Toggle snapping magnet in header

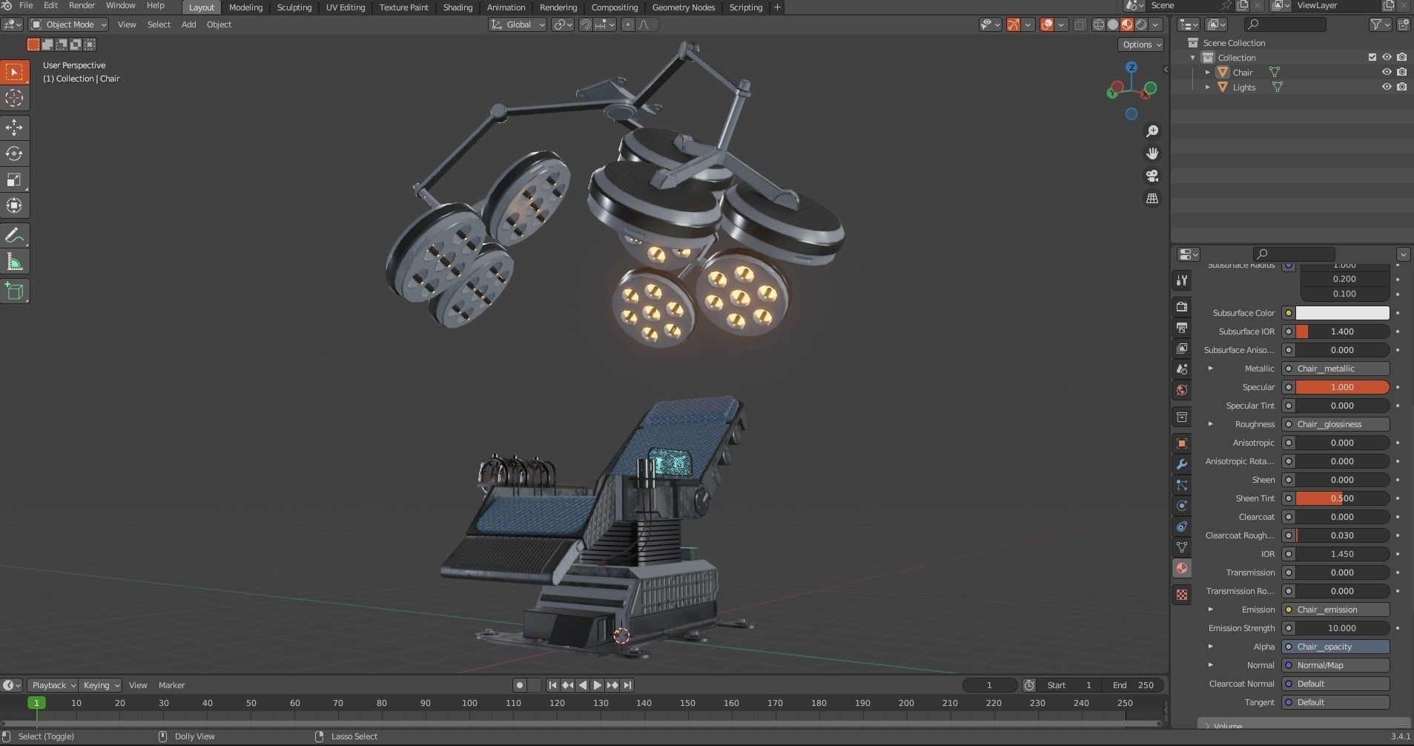tap(586, 24)
